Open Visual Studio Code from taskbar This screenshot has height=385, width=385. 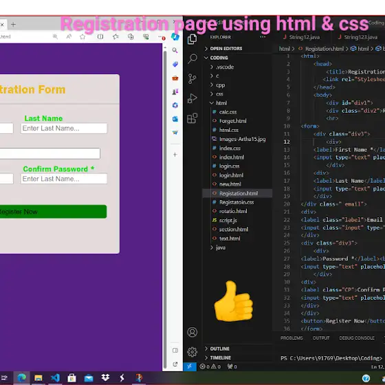[x=55, y=377]
